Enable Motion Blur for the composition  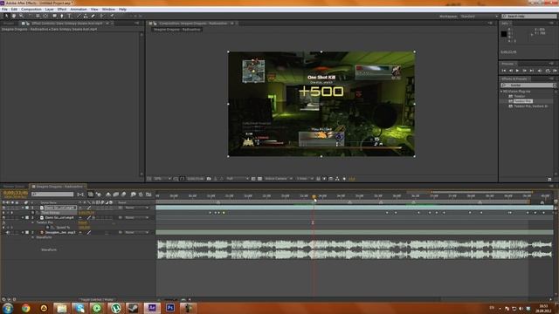[x=124, y=195]
